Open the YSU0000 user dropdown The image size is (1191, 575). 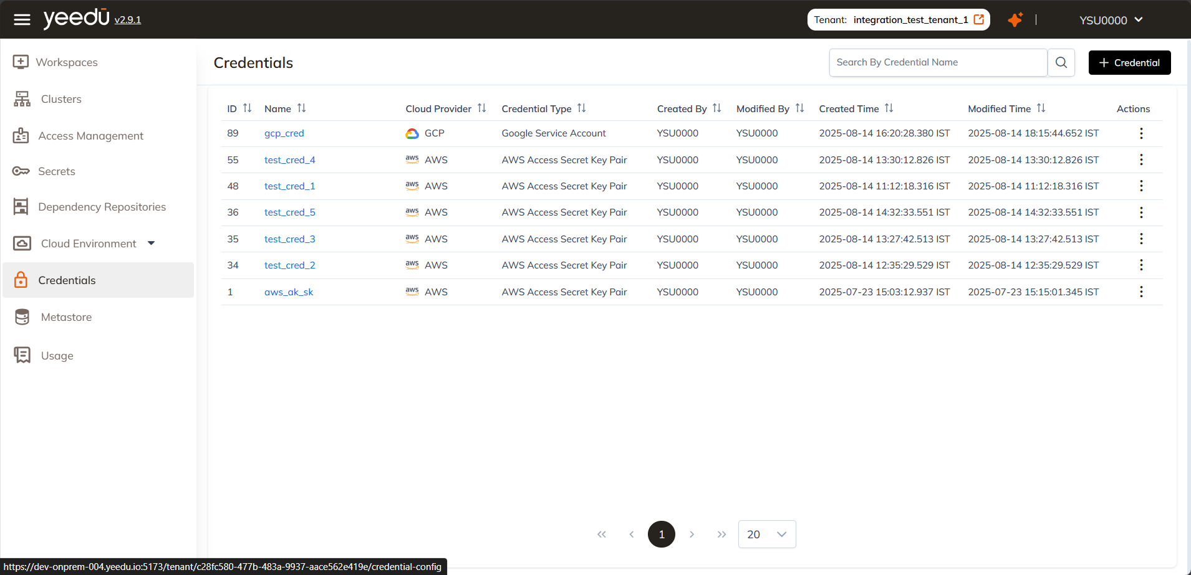pos(1111,20)
